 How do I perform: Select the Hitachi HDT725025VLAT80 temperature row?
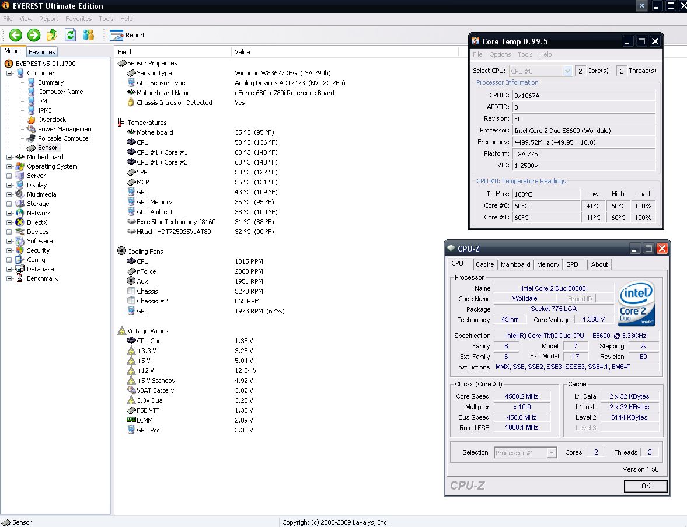coord(200,232)
